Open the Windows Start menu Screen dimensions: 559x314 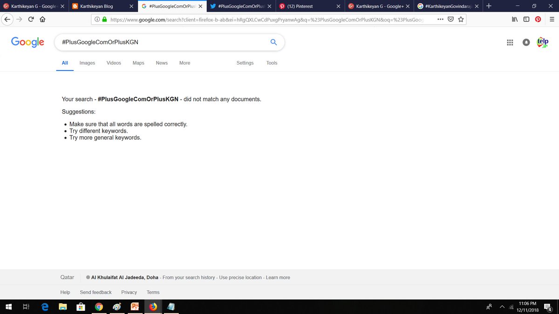coord(8,307)
